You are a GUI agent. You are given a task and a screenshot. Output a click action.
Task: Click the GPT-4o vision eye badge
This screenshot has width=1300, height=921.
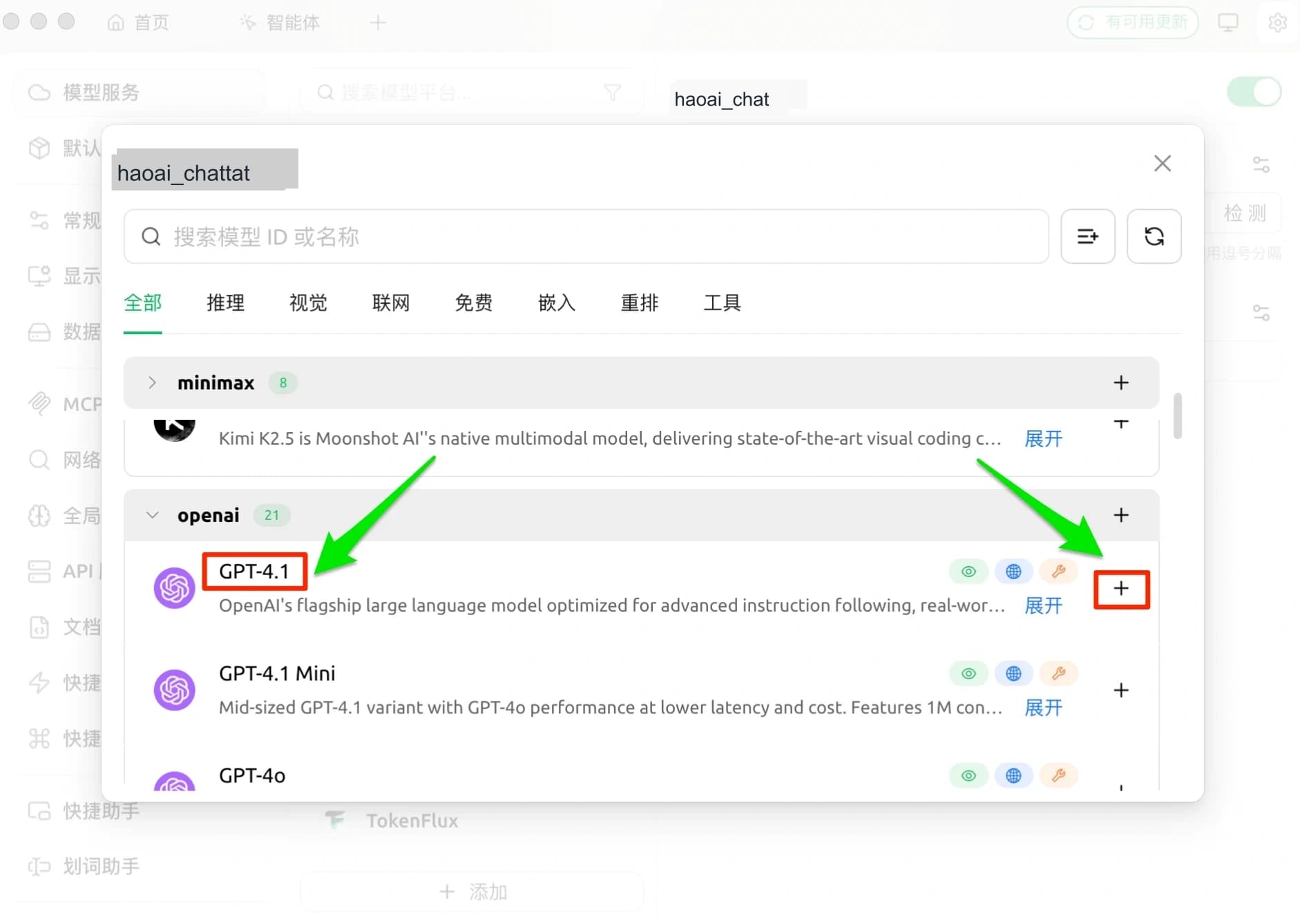click(x=968, y=776)
